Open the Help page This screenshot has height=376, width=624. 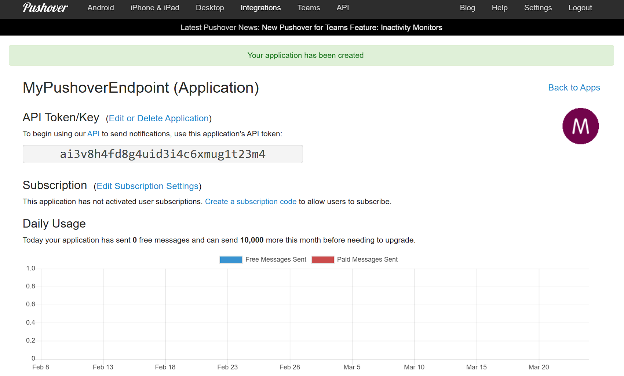(x=499, y=8)
